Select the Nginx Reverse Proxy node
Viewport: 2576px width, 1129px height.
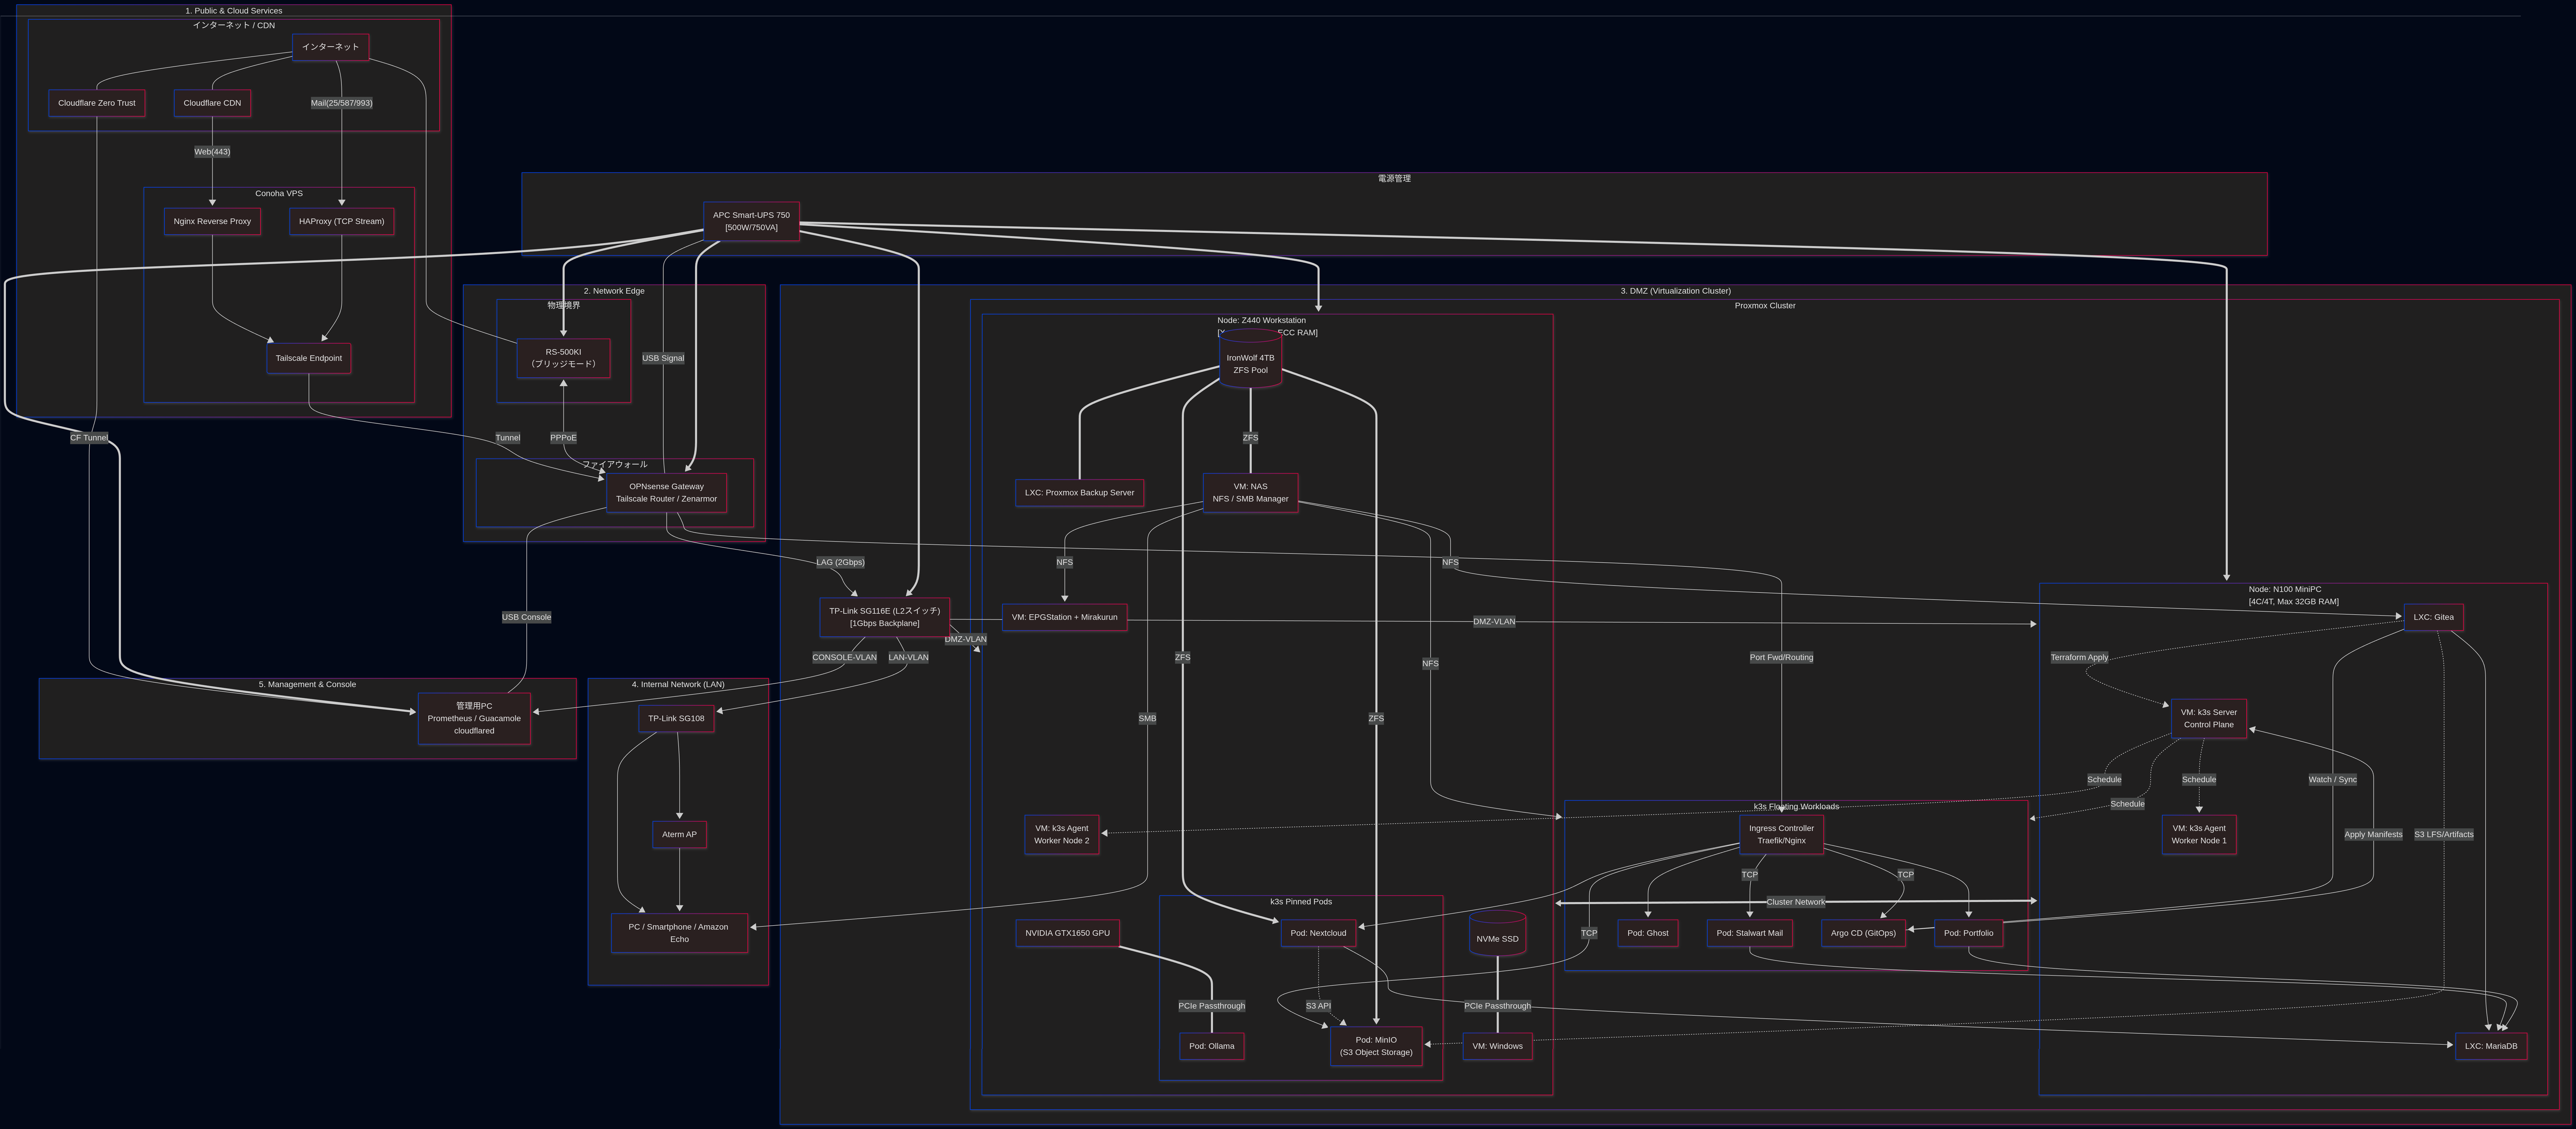212,222
